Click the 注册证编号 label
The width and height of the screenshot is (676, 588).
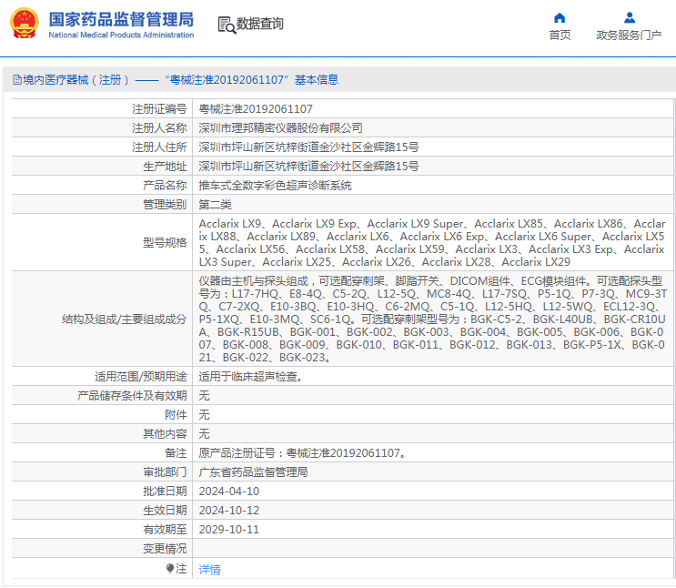[x=159, y=108]
